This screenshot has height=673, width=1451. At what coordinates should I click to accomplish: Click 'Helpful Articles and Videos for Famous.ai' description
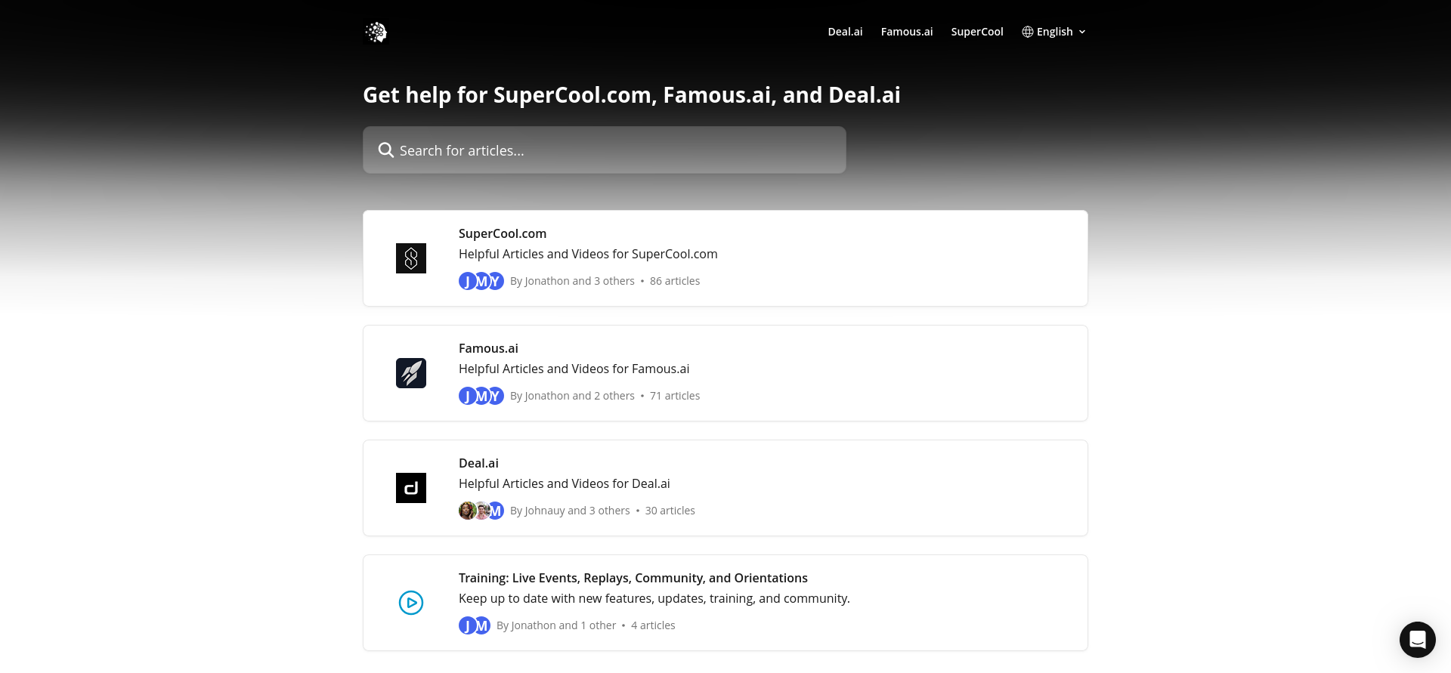pos(574,369)
